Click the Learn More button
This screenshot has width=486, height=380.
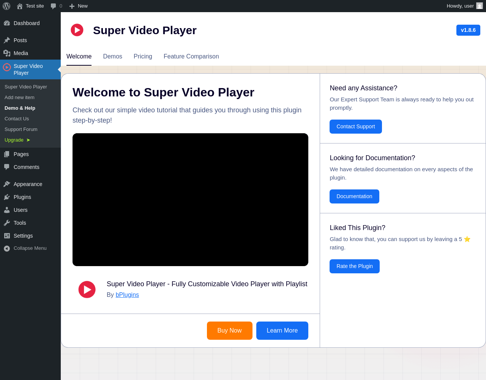pyautogui.click(x=282, y=331)
